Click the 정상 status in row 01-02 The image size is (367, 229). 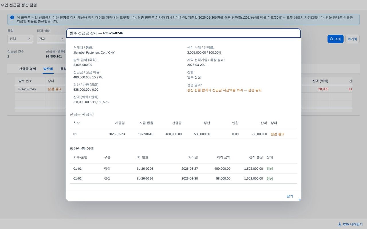point(270,178)
